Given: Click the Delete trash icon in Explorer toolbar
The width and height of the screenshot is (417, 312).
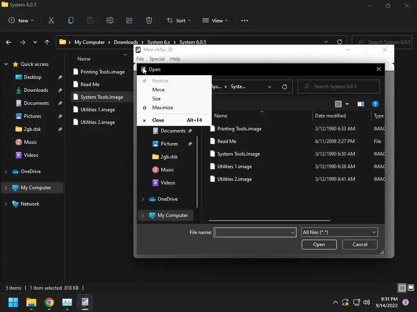Looking at the screenshot, I should (149, 20).
